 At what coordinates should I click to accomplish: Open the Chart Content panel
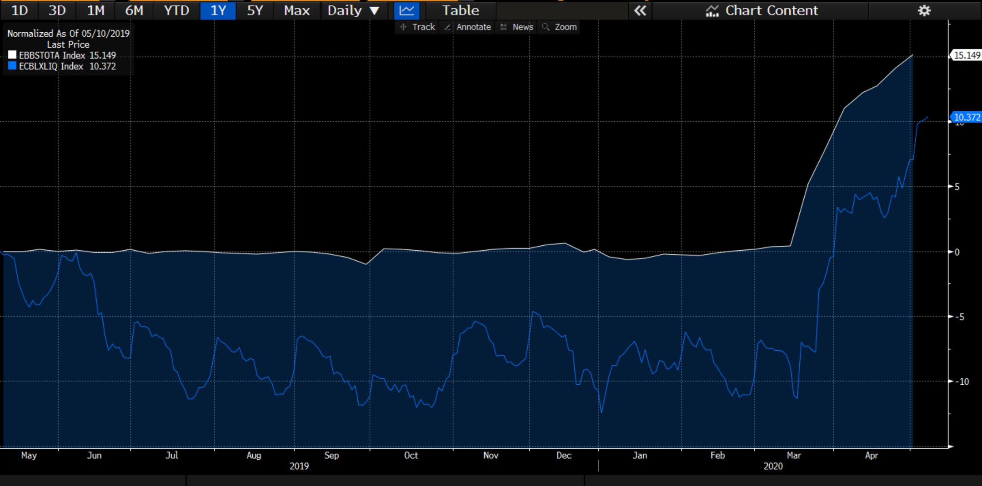(x=762, y=10)
